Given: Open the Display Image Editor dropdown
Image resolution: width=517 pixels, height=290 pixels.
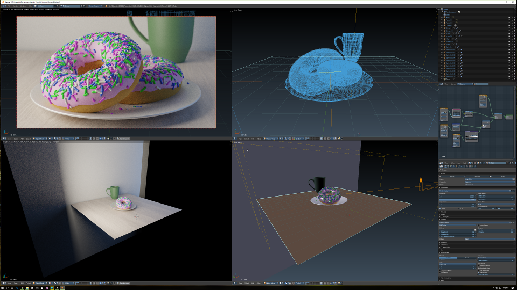Looking at the screenshot, I should coord(488,179).
